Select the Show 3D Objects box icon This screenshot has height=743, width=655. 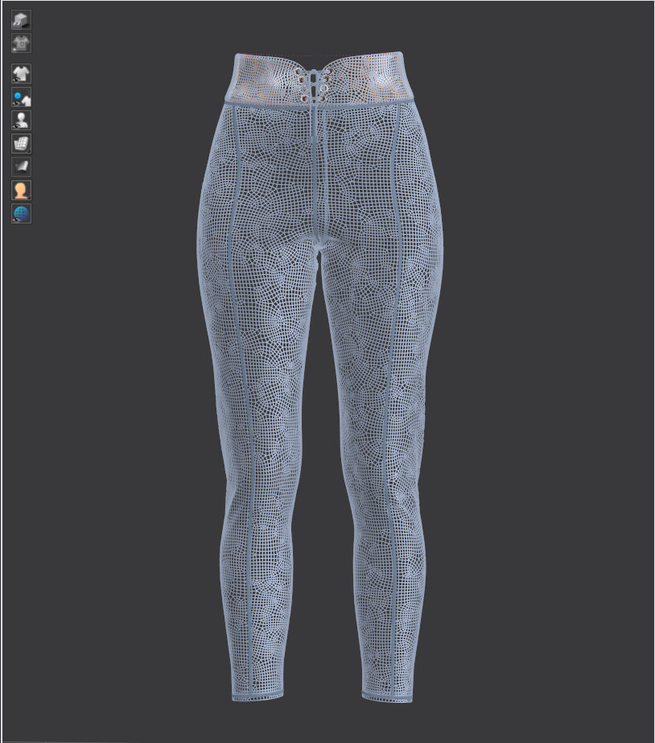[x=20, y=19]
